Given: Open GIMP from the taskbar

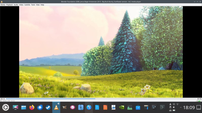Looking at the screenshot, I should coord(64,107).
